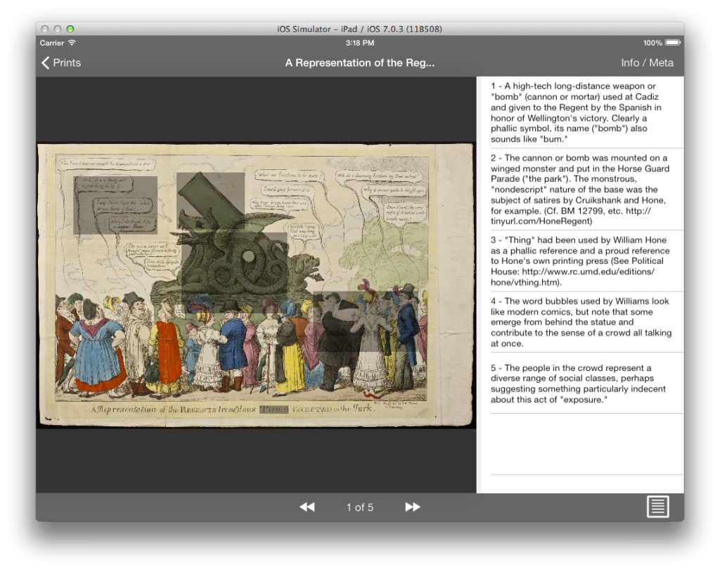Open the Info / Meta panel

[x=647, y=63]
